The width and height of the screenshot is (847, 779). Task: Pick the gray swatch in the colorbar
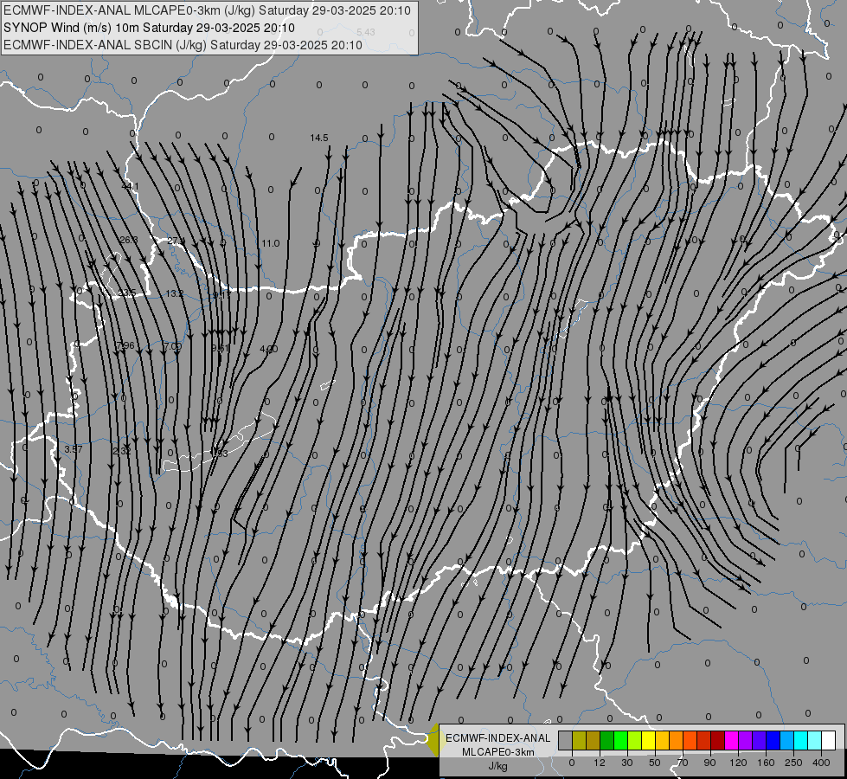(565, 740)
